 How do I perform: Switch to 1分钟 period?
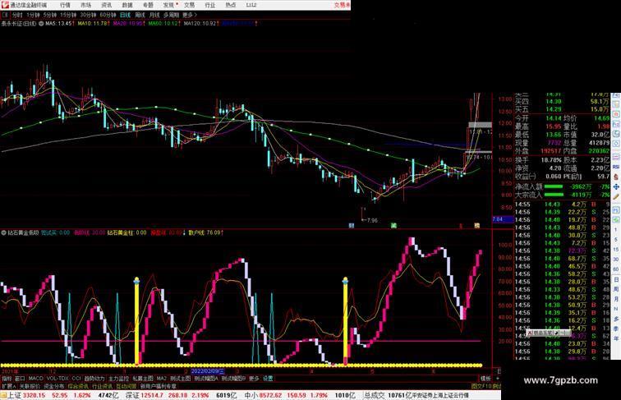click(33, 15)
